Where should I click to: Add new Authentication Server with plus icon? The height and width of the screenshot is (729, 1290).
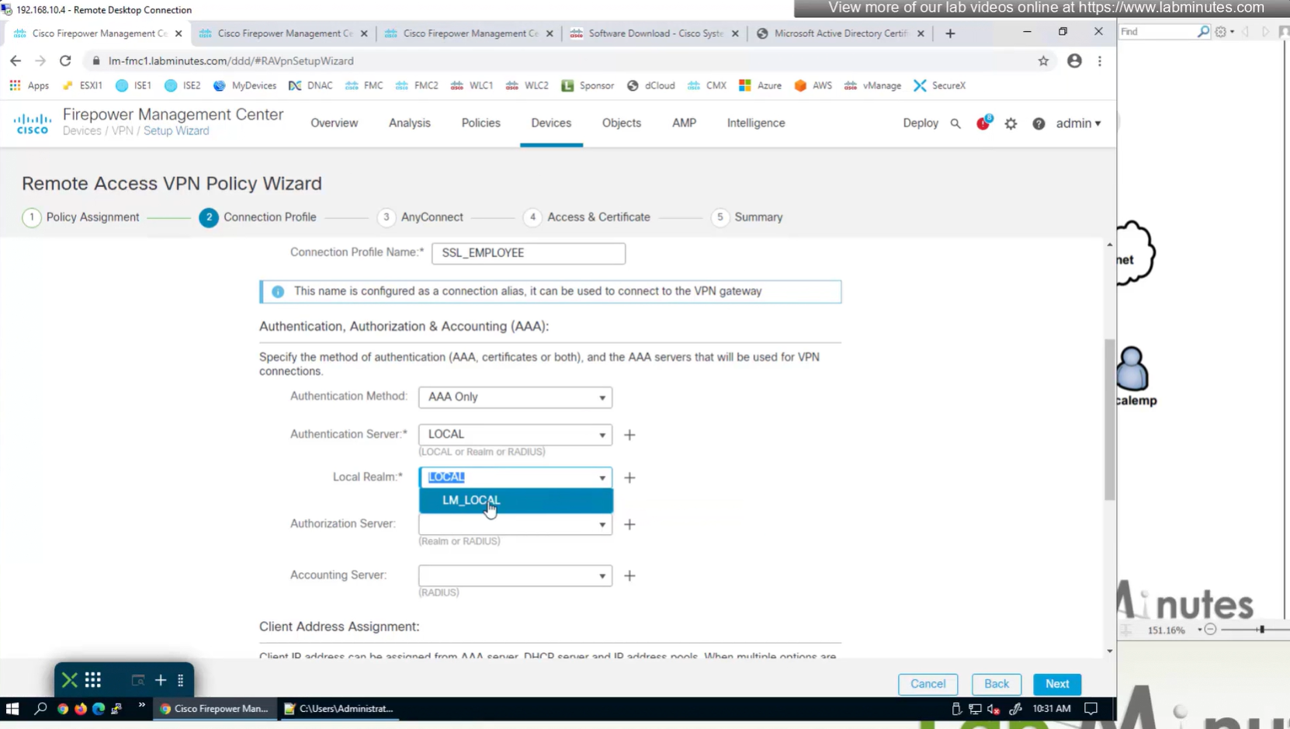629,435
